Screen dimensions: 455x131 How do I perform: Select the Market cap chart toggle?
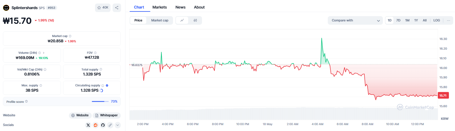click(x=160, y=20)
